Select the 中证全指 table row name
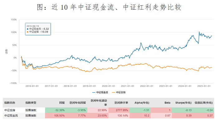 click(x=10, y=110)
